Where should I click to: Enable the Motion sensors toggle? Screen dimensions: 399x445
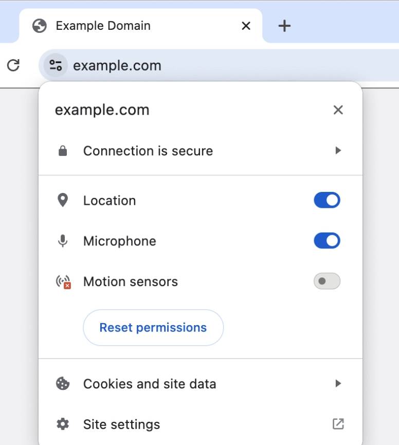327,281
